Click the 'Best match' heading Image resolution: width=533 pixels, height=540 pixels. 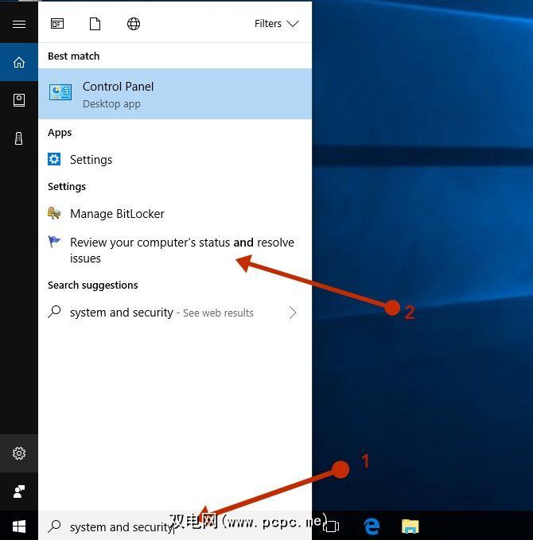pyautogui.click(x=74, y=56)
